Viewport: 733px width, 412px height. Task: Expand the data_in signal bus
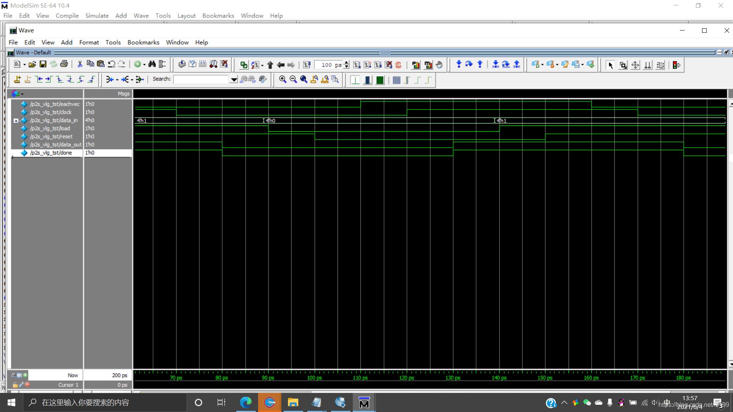coord(16,121)
